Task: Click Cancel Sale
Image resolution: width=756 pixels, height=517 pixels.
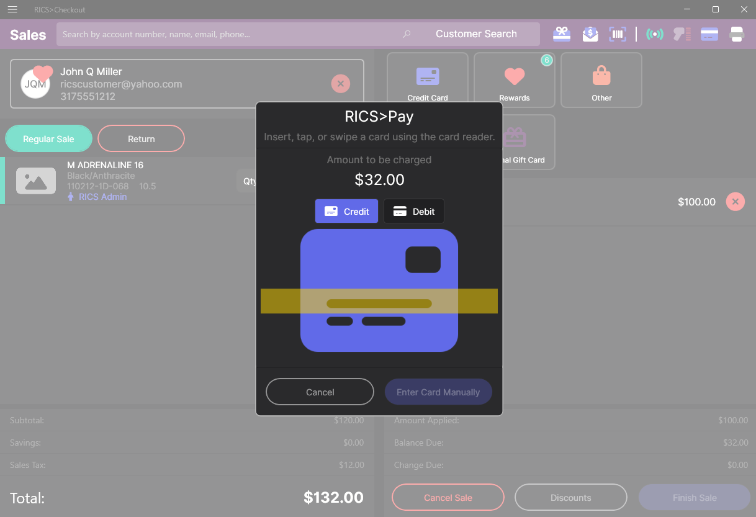Action: [x=448, y=497]
